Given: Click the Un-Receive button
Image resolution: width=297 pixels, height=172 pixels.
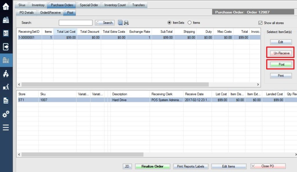Looking at the screenshot, I should coord(280,53).
